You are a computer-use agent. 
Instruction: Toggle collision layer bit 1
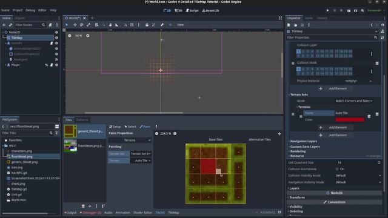pyautogui.click(x=298, y=51)
